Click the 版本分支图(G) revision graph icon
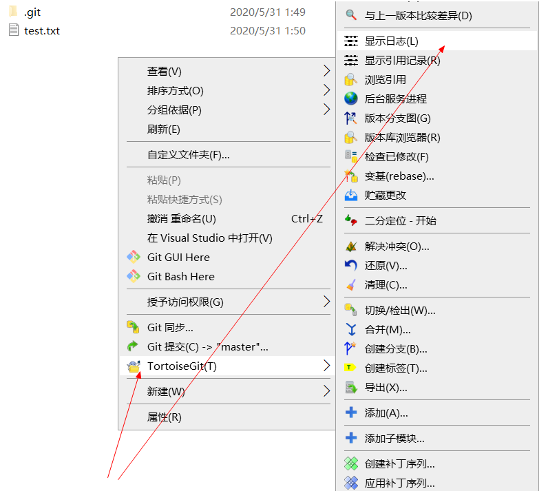 pos(351,118)
